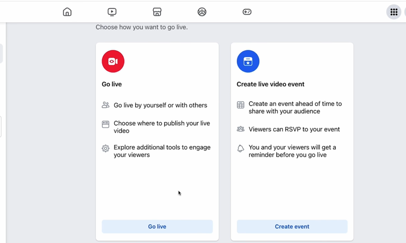
Task: Click the blue live event calendar icon
Action: [248, 61]
